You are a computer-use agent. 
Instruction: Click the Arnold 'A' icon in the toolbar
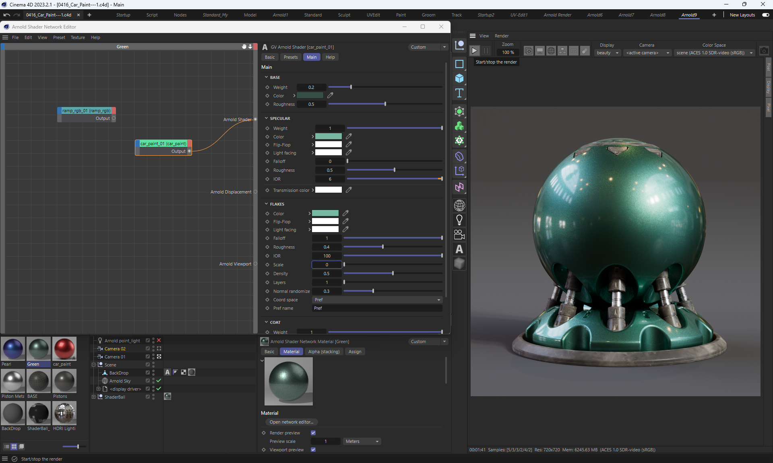tap(459, 249)
